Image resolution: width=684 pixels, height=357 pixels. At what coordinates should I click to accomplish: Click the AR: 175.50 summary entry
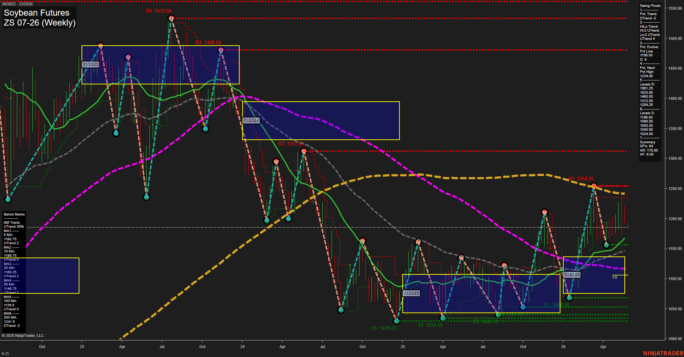click(648, 150)
